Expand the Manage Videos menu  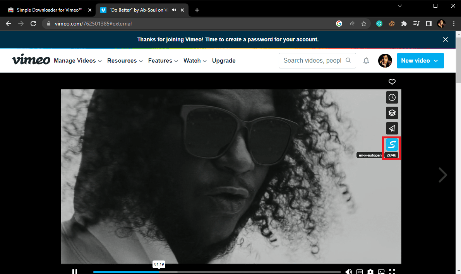pyautogui.click(x=78, y=61)
